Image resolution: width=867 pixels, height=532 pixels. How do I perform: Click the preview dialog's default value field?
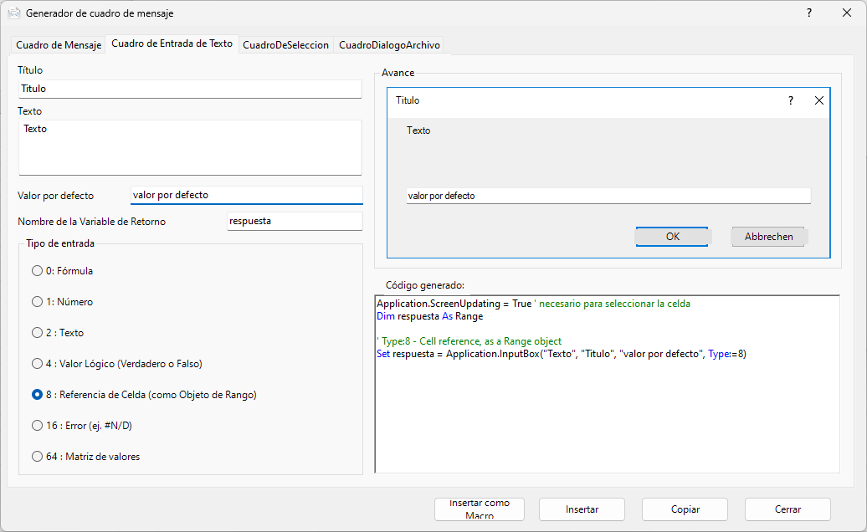coord(608,196)
